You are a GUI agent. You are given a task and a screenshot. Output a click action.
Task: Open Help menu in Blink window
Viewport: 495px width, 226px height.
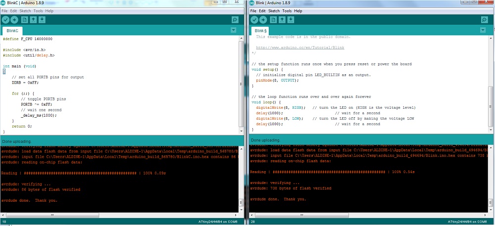298,11
